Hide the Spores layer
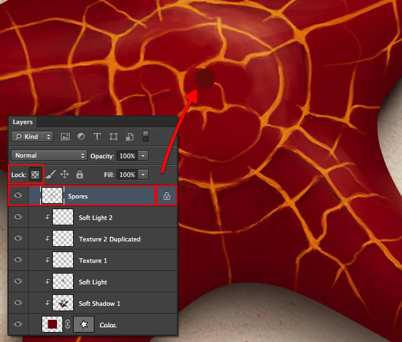 click(18, 196)
